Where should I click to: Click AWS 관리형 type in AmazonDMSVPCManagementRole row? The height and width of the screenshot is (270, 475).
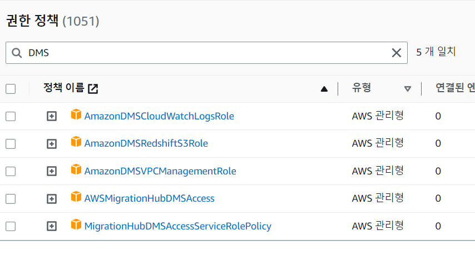tap(378, 171)
